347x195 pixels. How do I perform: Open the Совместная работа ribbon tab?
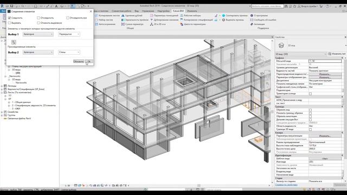coord(121,11)
